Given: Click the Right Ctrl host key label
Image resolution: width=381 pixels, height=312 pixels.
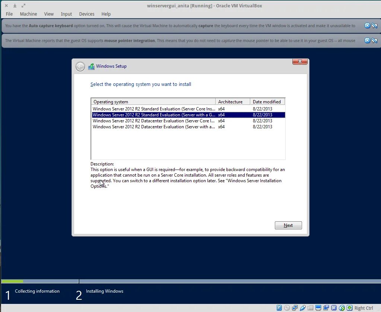Looking at the screenshot, I should click(363, 308).
